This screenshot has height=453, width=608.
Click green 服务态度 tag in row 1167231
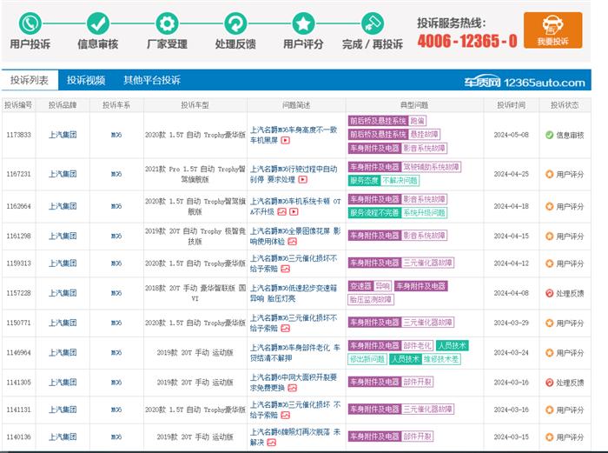pyautogui.click(x=364, y=181)
